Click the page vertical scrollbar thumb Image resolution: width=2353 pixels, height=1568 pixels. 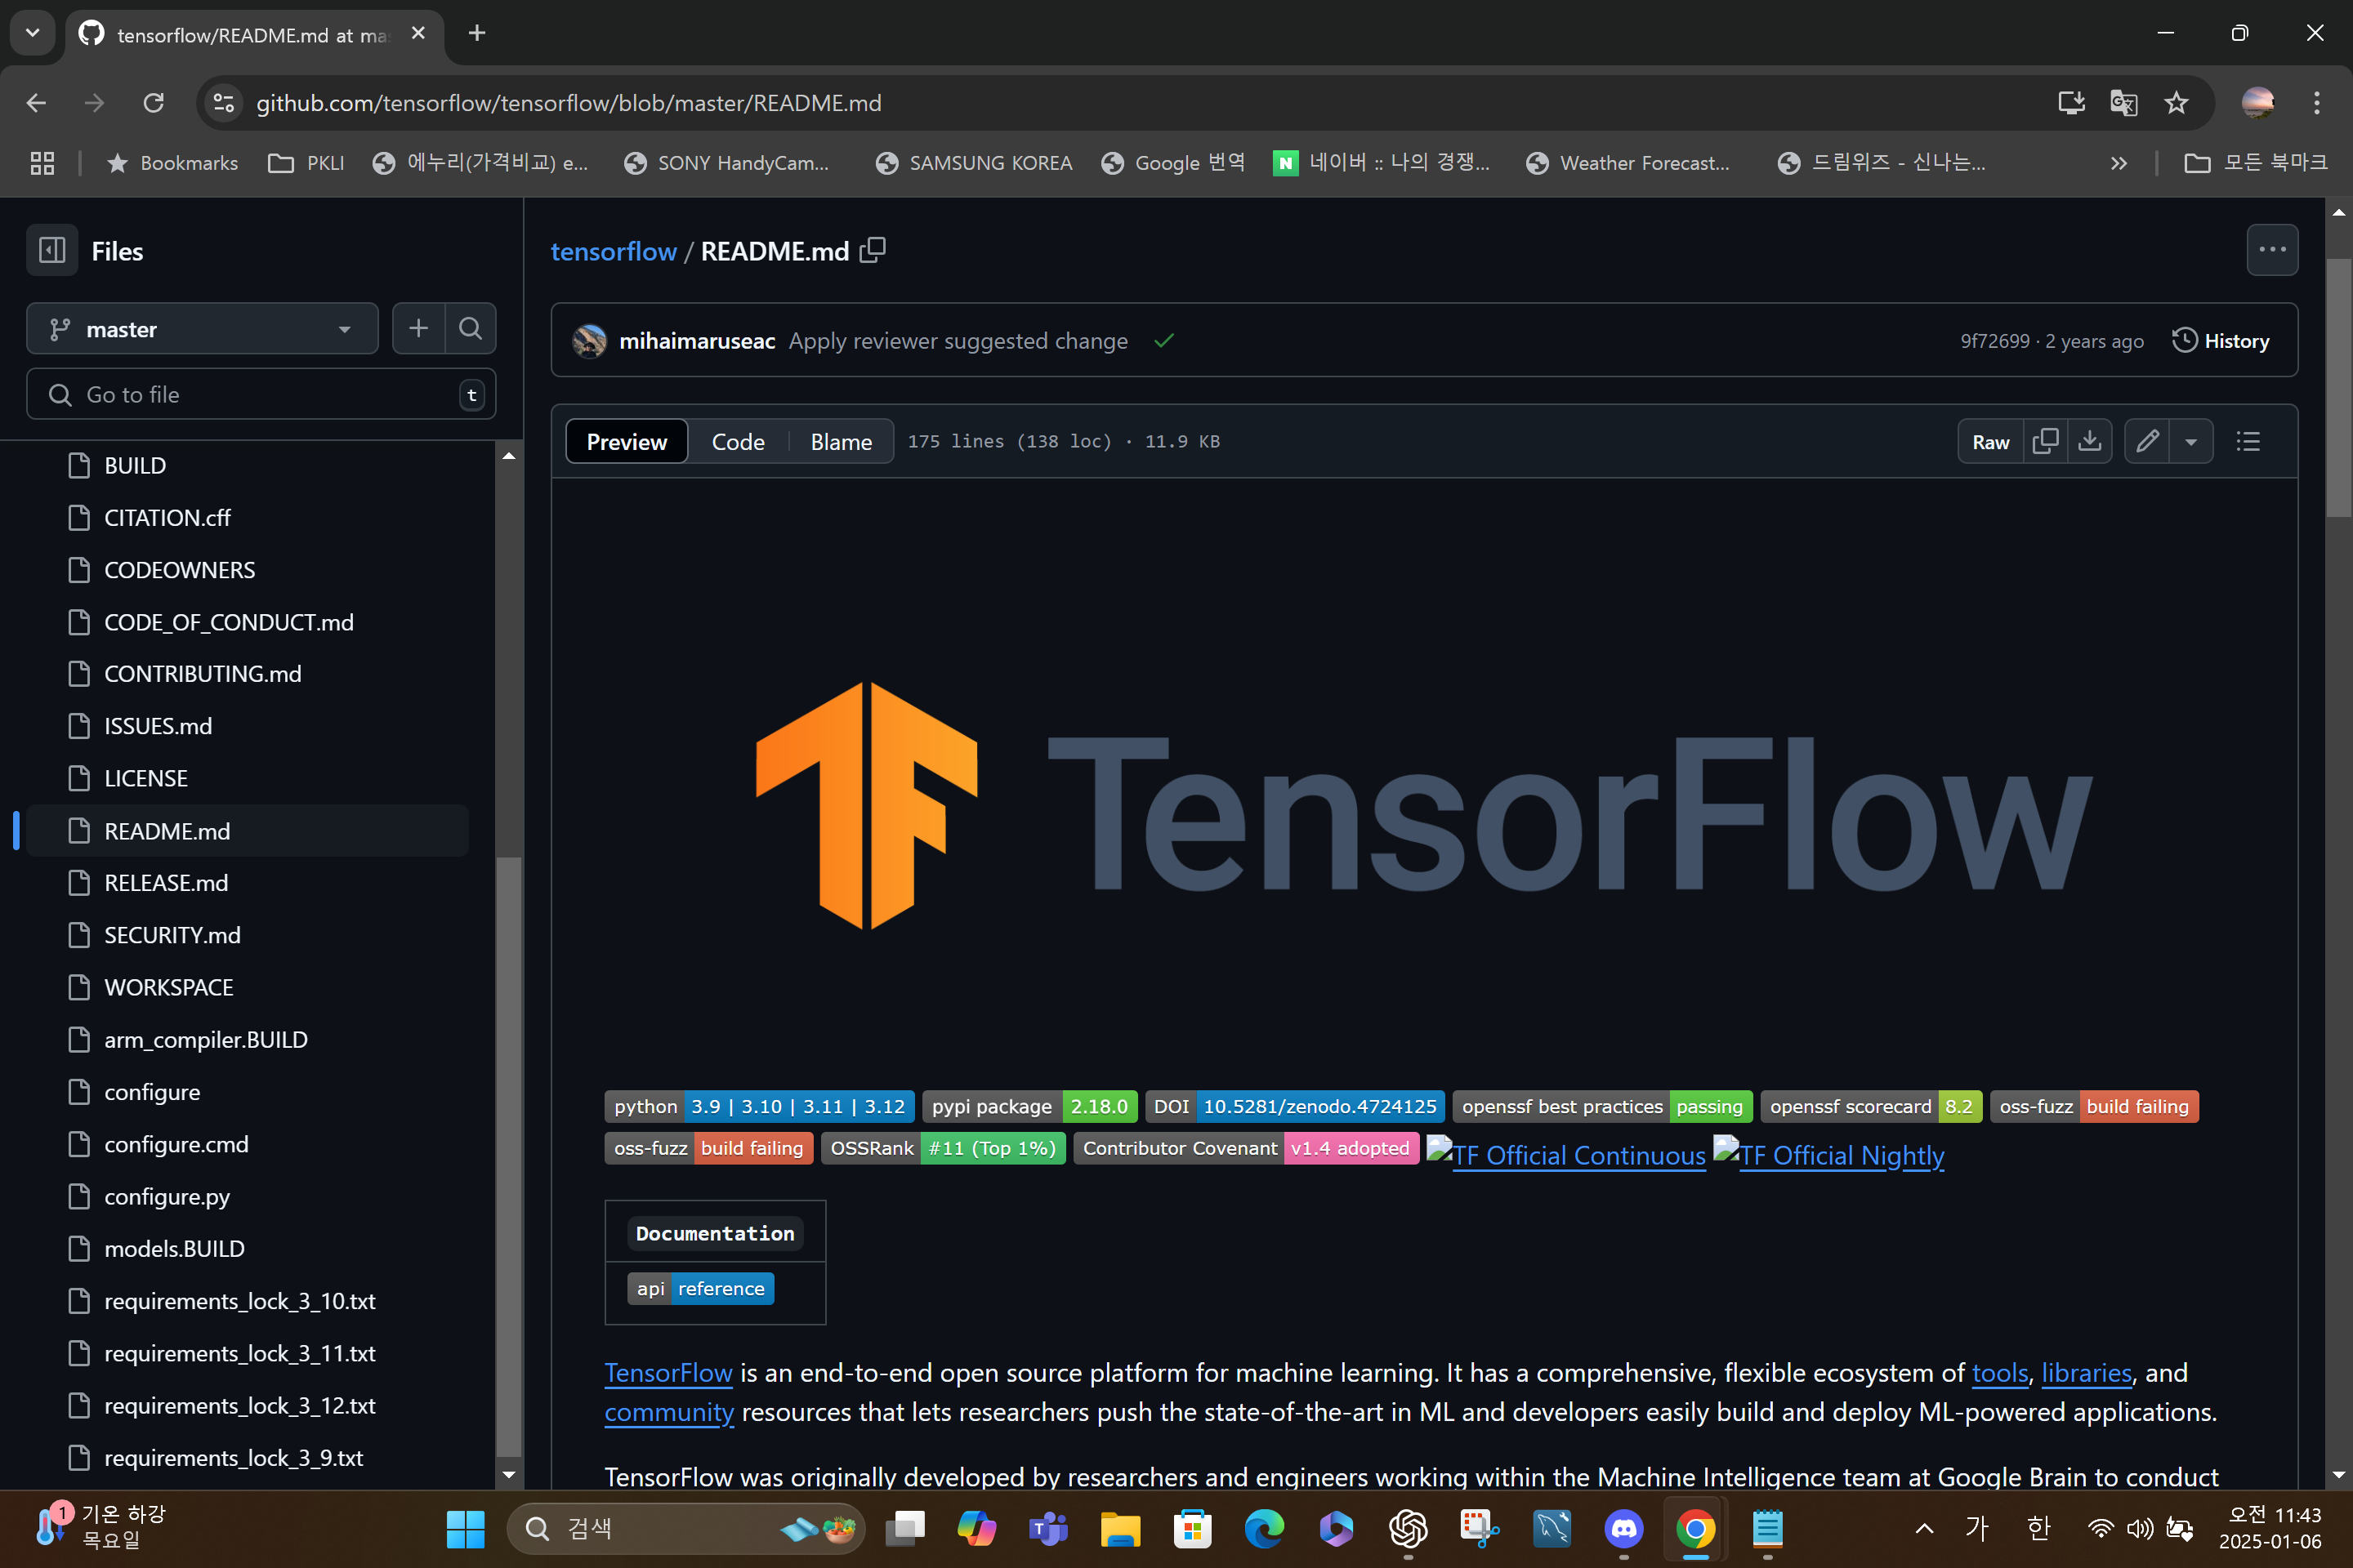pyautogui.click(x=2338, y=388)
